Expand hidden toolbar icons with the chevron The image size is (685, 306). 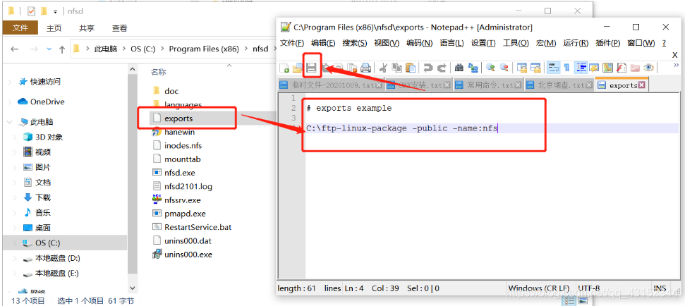coord(676,65)
